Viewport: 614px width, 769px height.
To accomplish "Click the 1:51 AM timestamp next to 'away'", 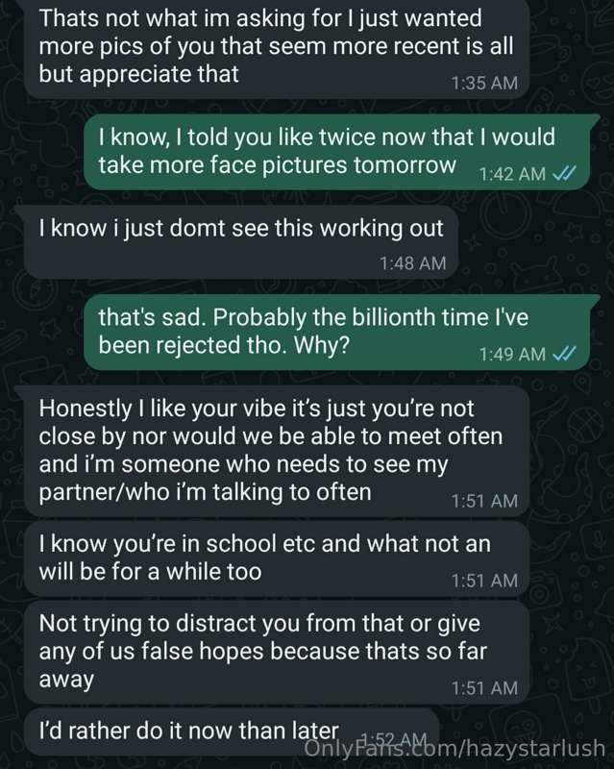I will [x=484, y=688].
